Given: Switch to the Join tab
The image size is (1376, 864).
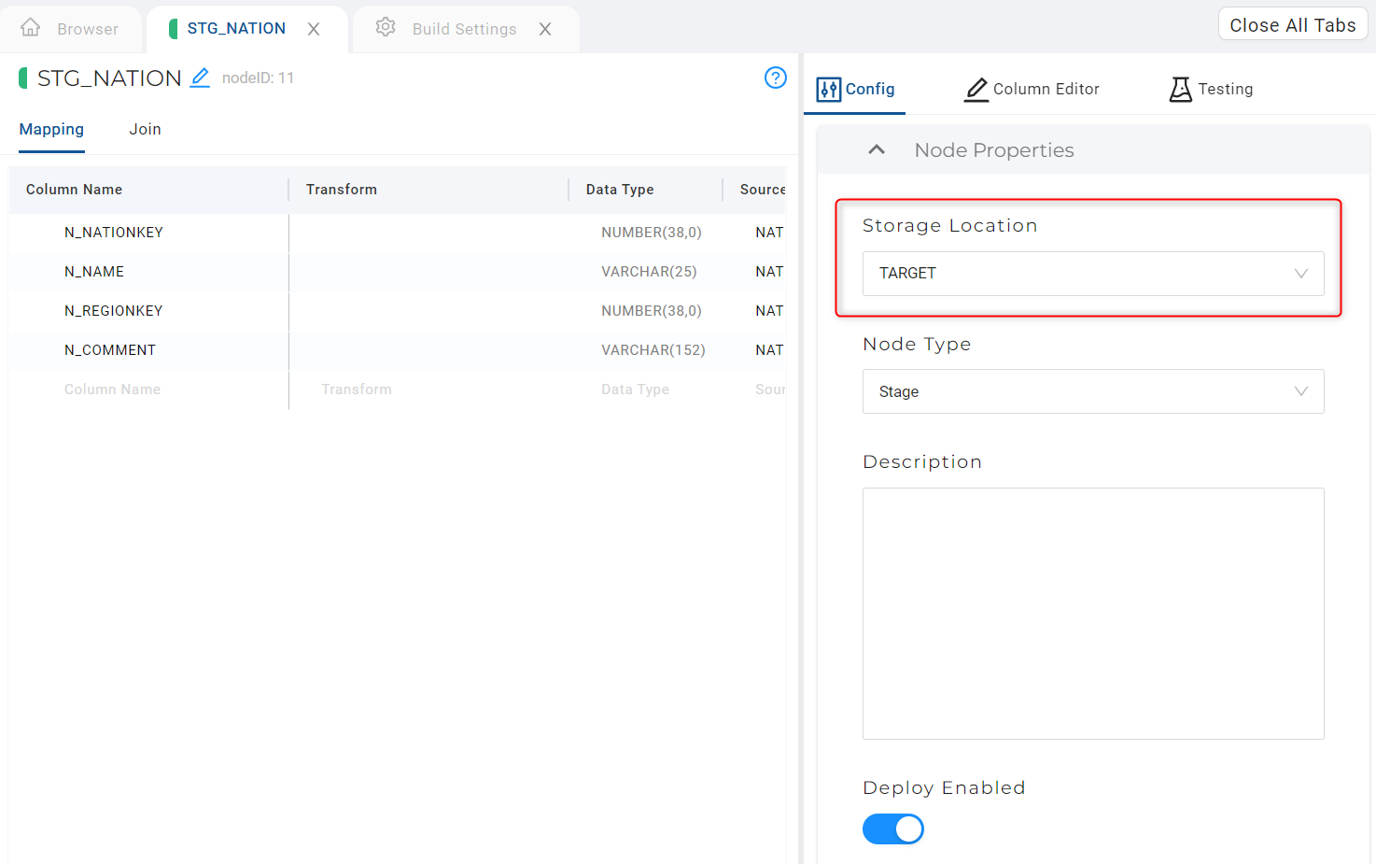Looking at the screenshot, I should coord(145,129).
